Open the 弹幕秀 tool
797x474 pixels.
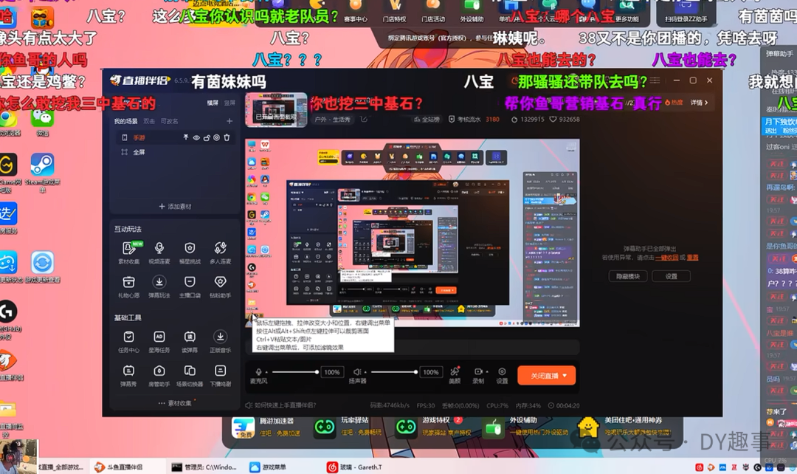coord(128,376)
